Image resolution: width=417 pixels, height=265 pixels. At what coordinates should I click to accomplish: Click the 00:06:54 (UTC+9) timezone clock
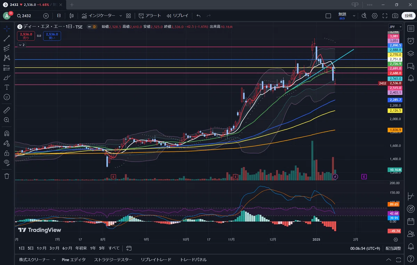(365, 248)
